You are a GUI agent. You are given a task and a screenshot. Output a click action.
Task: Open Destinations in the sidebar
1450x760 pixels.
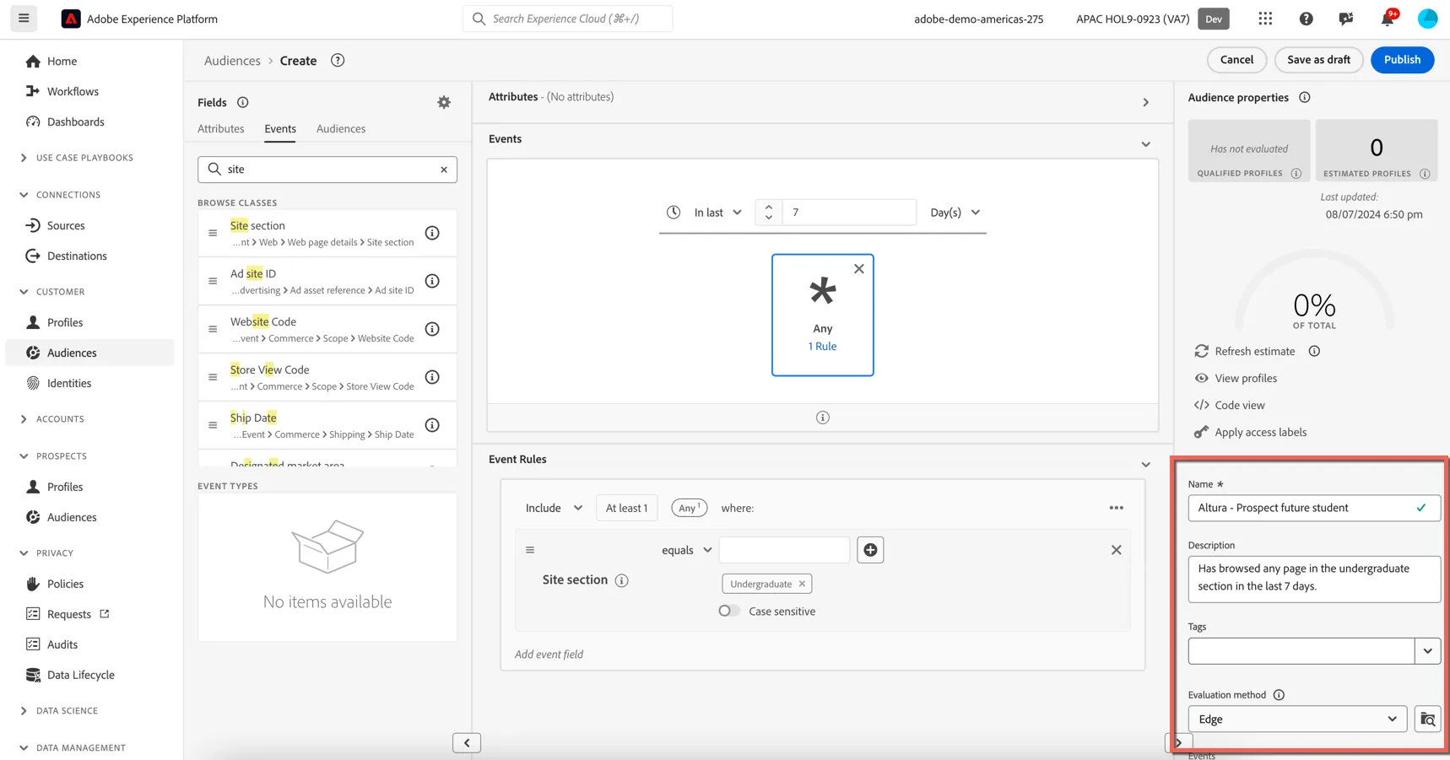point(77,256)
